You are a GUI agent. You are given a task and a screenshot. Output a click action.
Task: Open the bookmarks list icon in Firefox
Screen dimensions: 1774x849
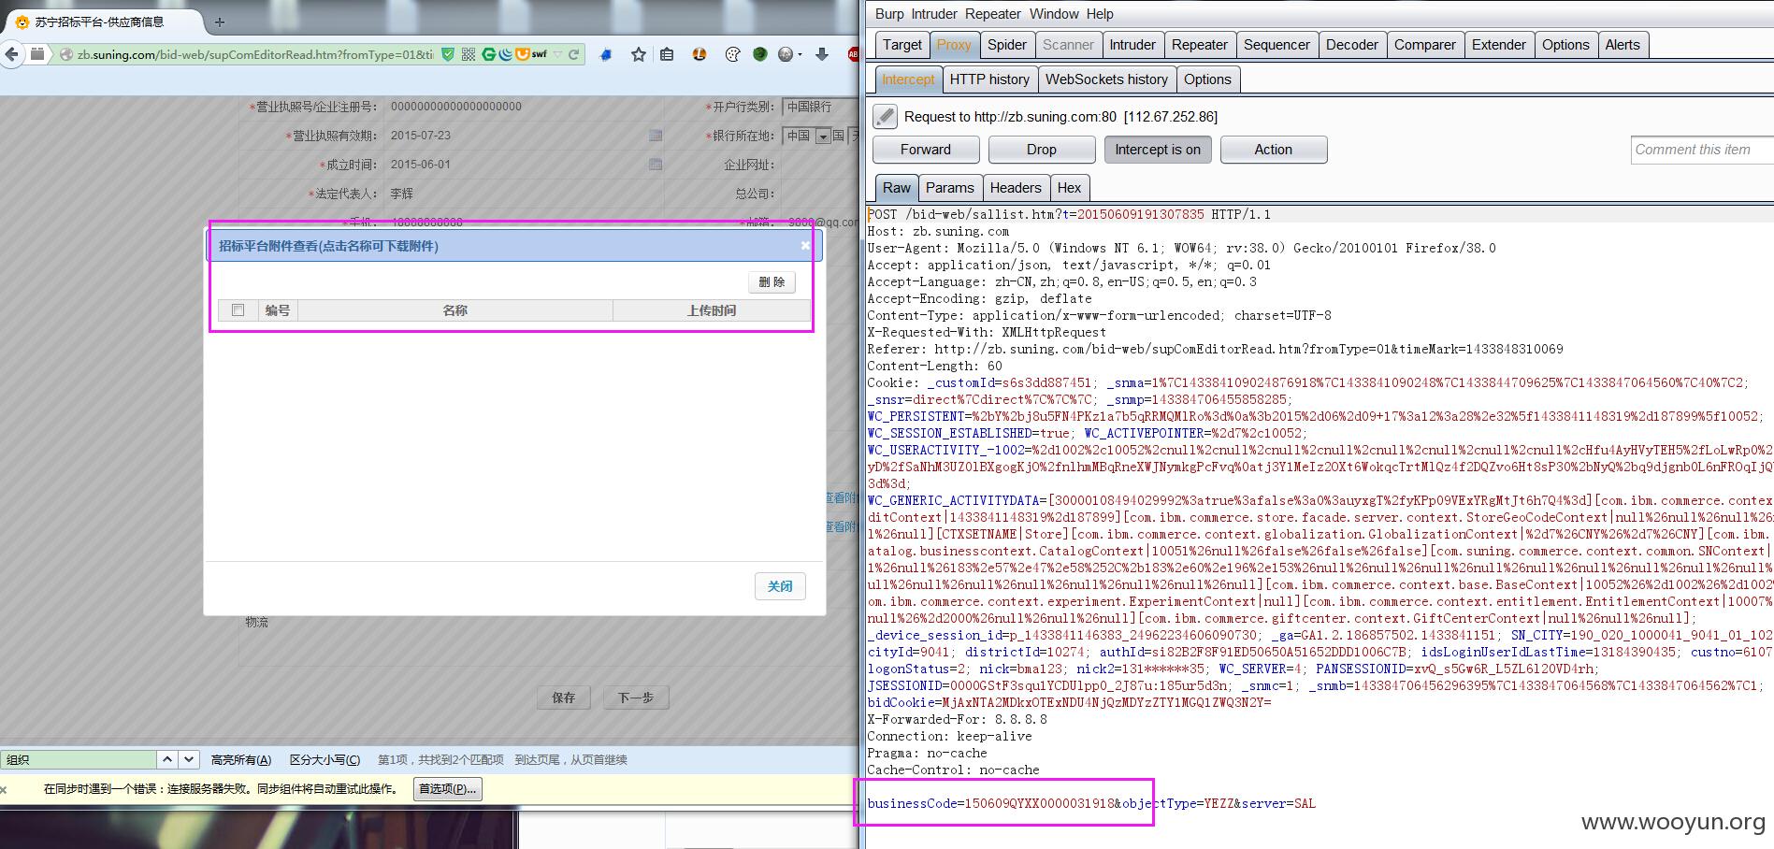pyautogui.click(x=667, y=54)
